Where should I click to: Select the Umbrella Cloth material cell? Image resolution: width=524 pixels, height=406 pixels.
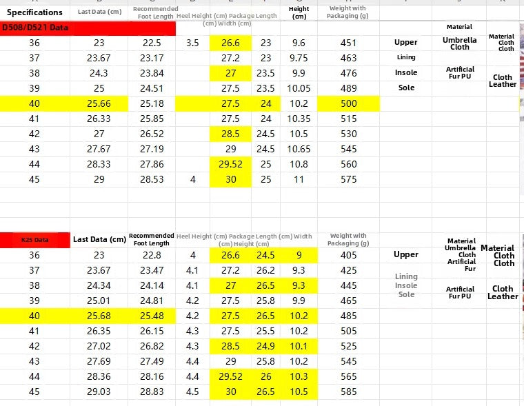click(459, 43)
